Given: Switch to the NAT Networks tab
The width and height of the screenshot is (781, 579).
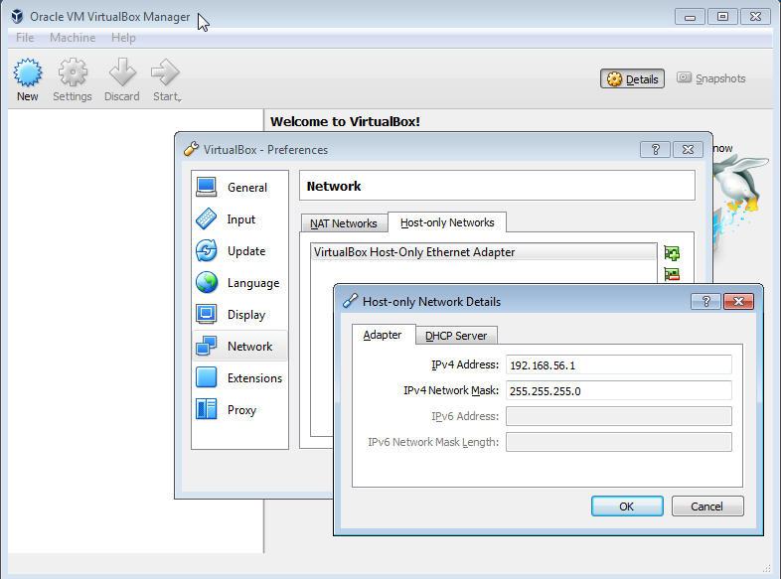Looking at the screenshot, I should click(x=343, y=223).
